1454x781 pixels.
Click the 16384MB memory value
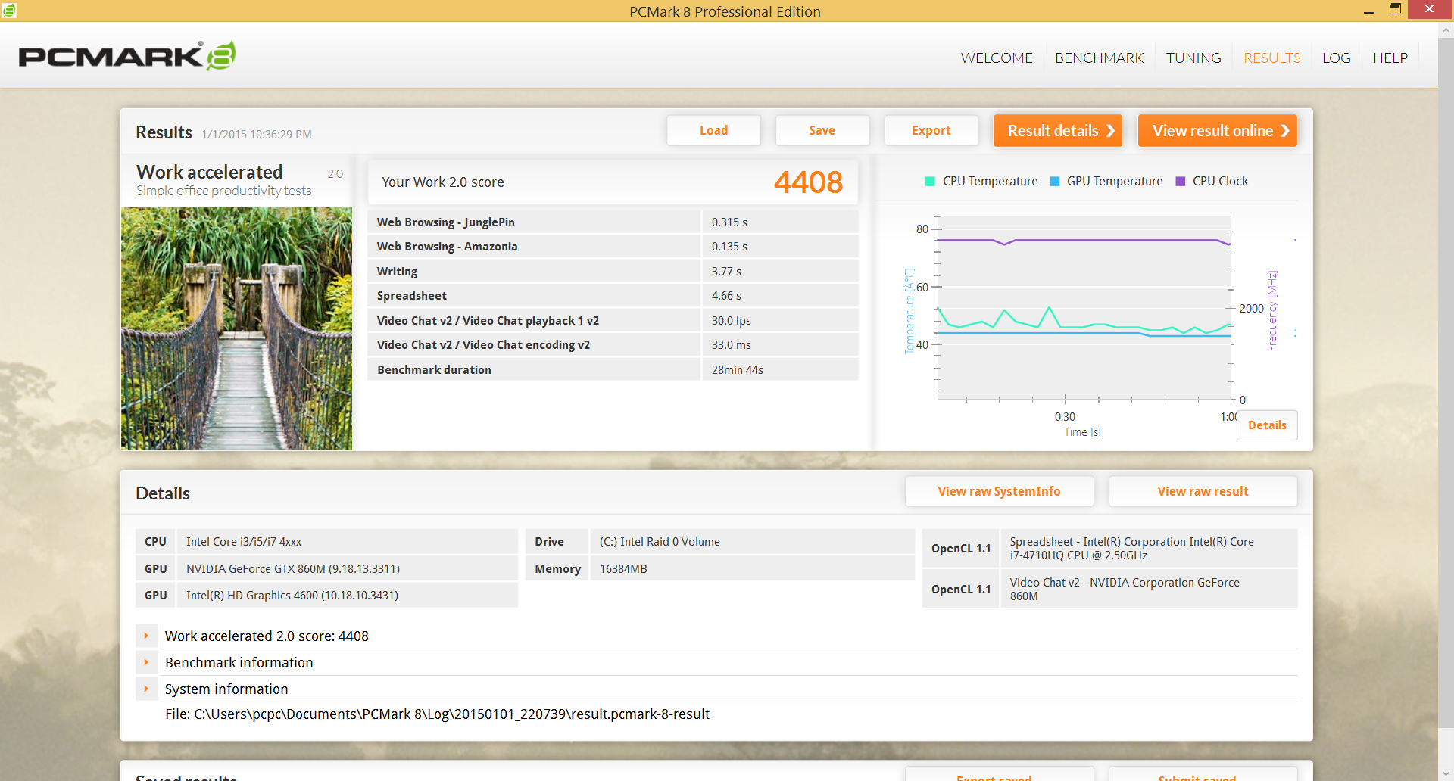tap(623, 569)
